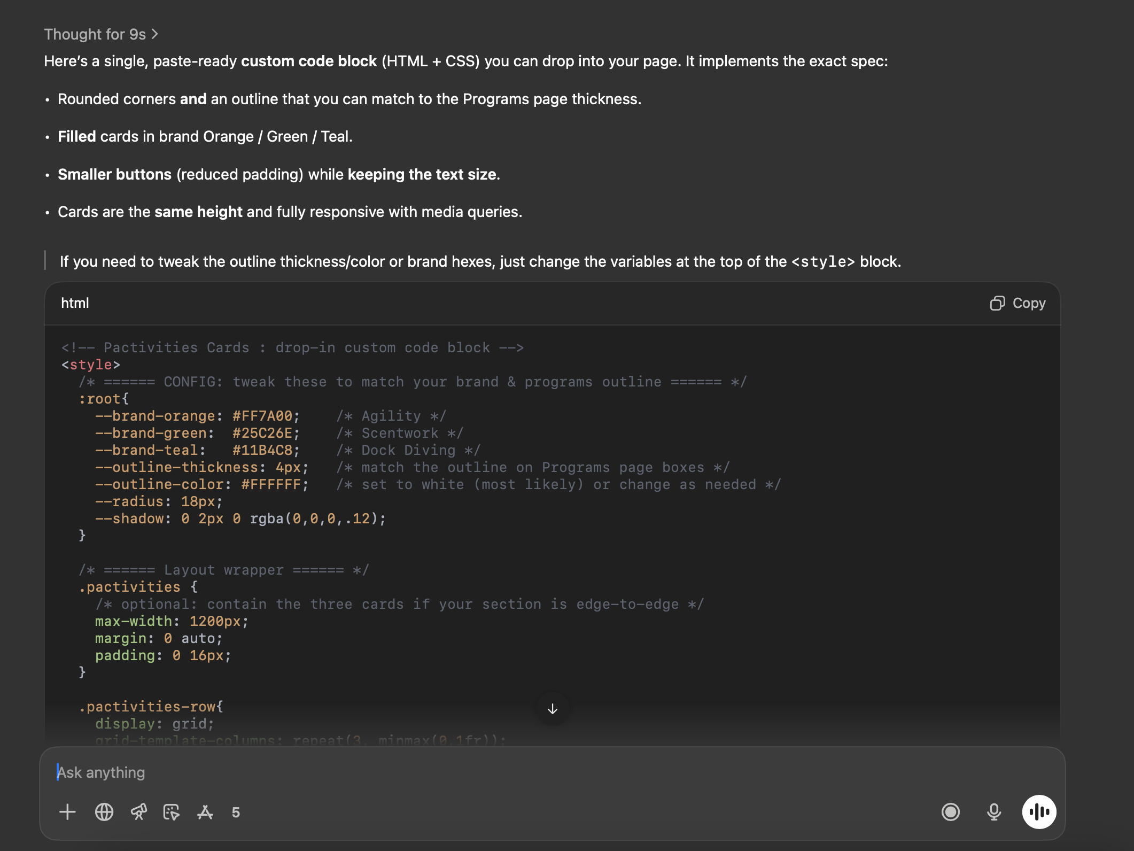Viewport: 1134px width, 851px height.
Task: Toggle the globe web search icon
Action: click(x=104, y=812)
